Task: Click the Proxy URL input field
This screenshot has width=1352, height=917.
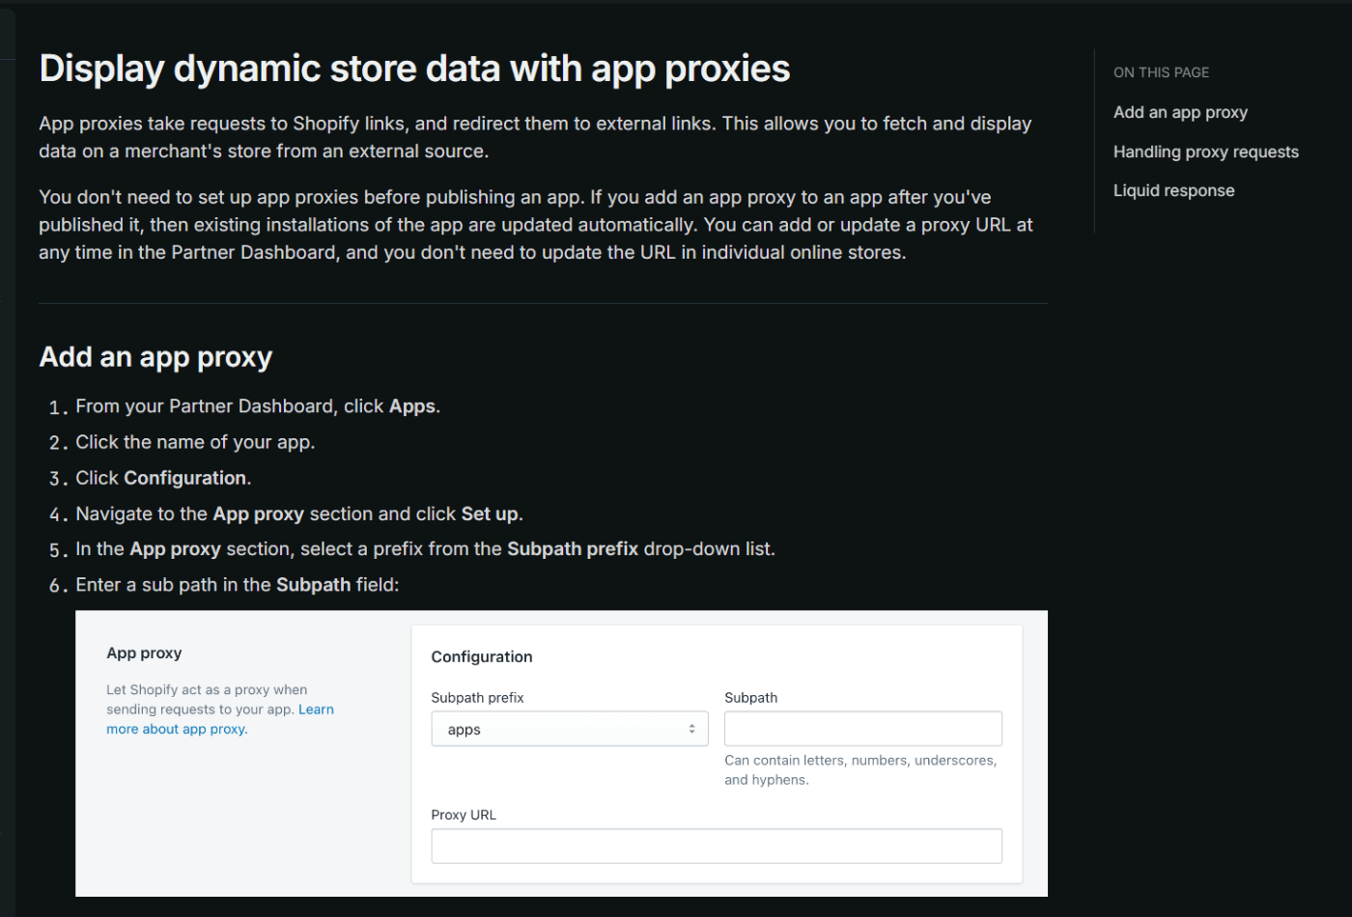Action: 717,846
